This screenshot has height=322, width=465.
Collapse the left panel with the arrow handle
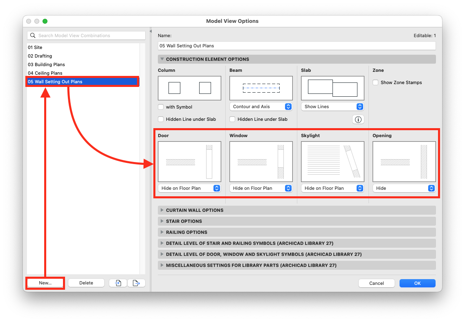tap(151, 31)
